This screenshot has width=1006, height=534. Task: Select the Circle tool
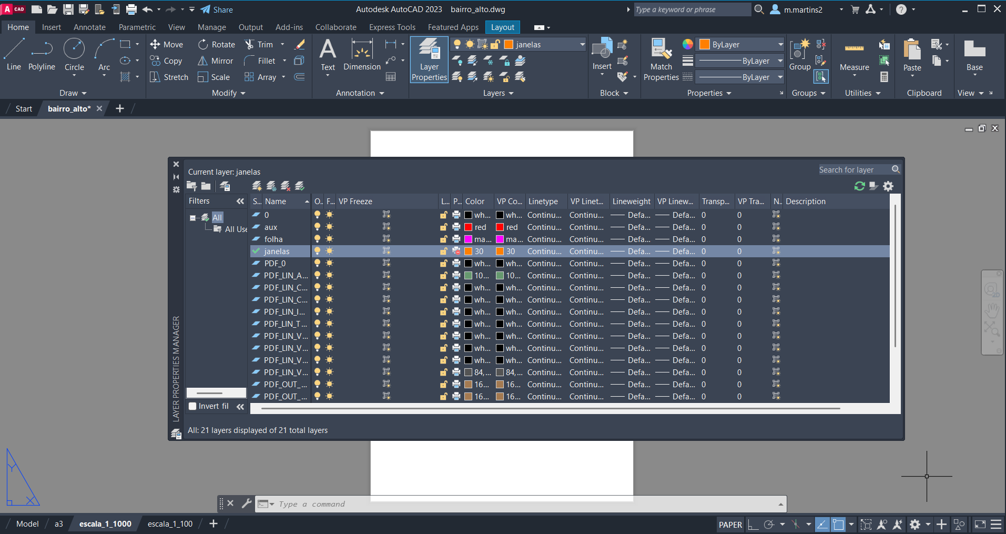74,55
